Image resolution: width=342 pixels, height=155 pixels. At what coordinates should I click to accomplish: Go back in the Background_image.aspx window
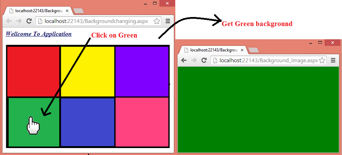click(184, 60)
